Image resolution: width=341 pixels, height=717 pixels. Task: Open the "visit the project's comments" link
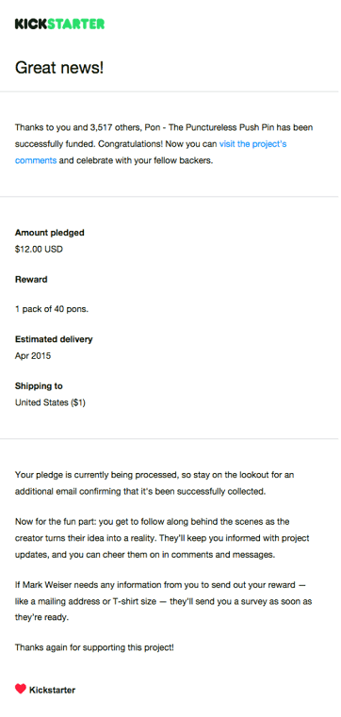(x=252, y=144)
